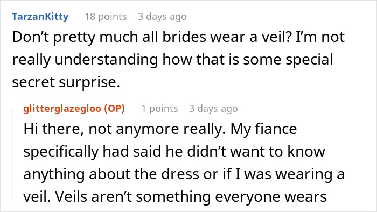Image resolution: width=377 pixels, height=212 pixels.
Task: Click the line starting "really understanding how"
Action: coord(172,60)
